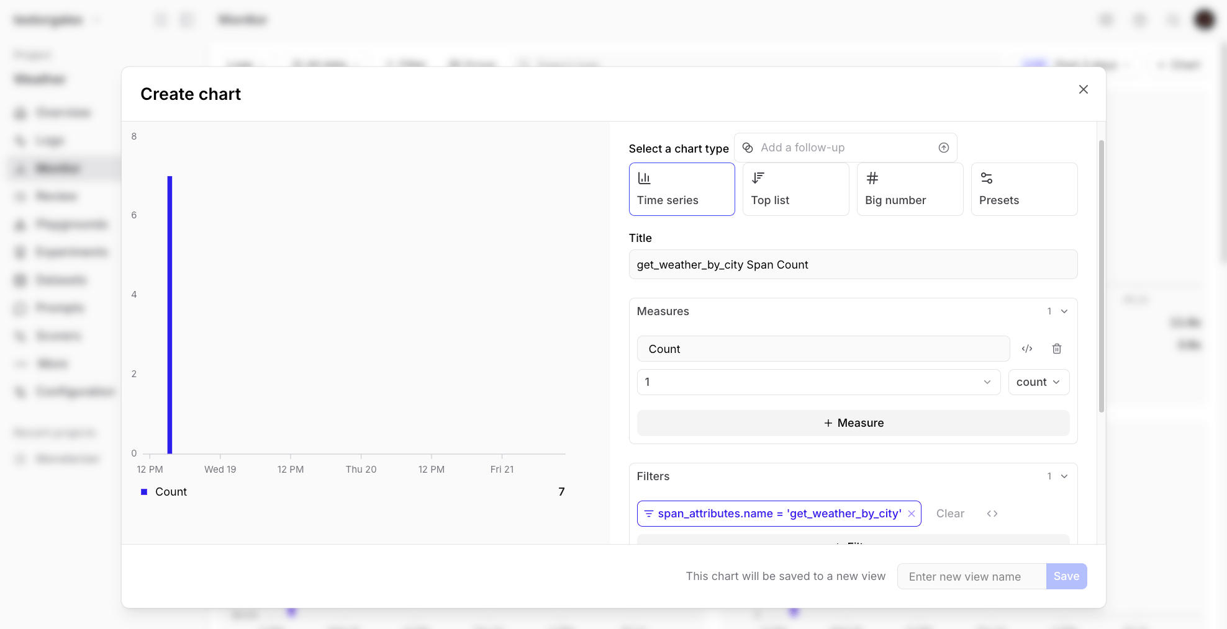This screenshot has height=629, width=1227.
Task: Click the Count legend color swatch
Action: [x=144, y=492]
